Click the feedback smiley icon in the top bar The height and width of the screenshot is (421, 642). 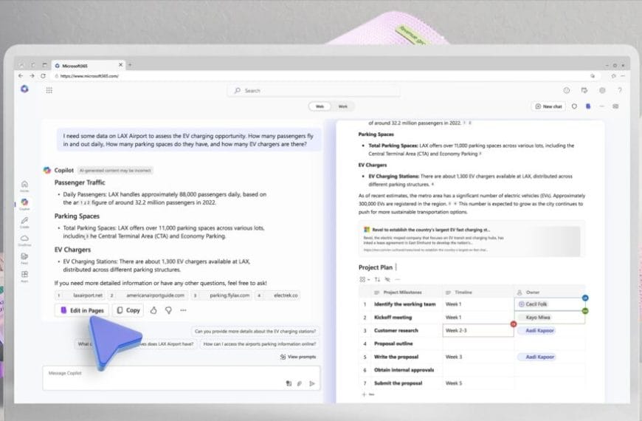[x=567, y=90]
